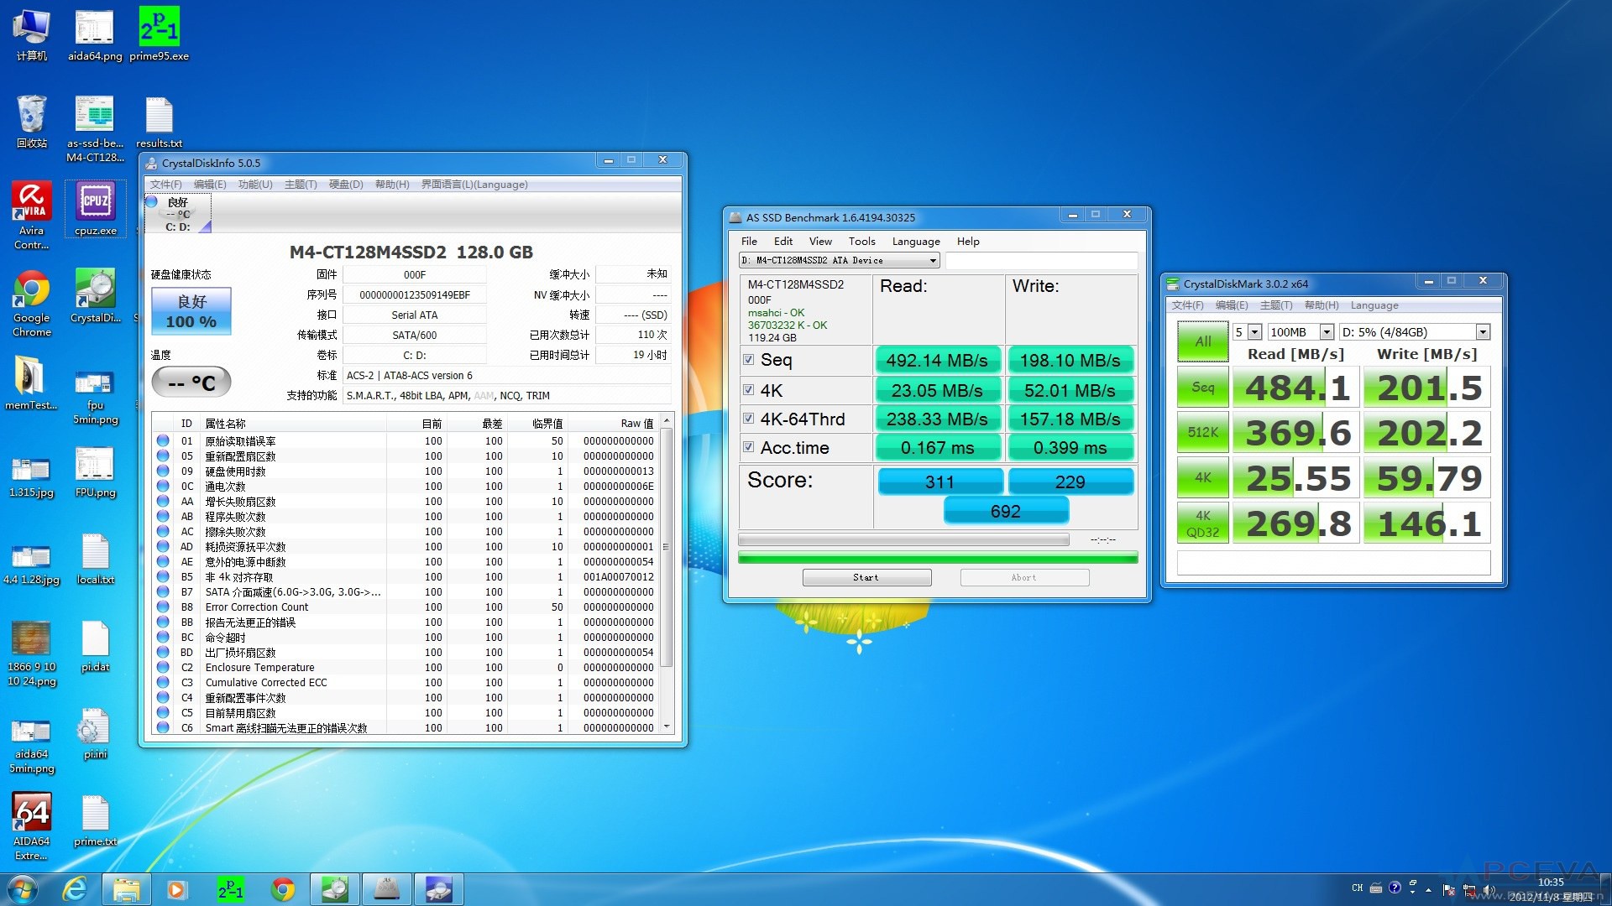
Task: Open the memTest desktop icon
Action: coord(32,384)
